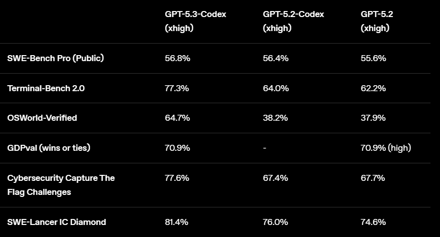Click the GPT-5.2 (xhigh) column header
The height and width of the screenshot is (237, 440).
coord(376,21)
